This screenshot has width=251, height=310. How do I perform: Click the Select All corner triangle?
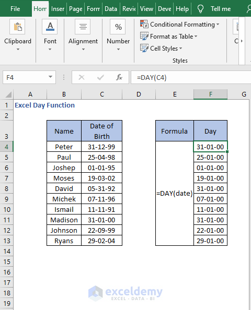pos(8,94)
